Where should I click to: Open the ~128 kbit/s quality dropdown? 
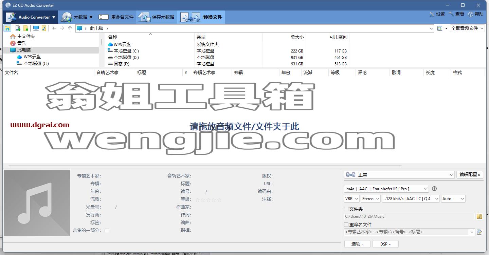[411, 199]
